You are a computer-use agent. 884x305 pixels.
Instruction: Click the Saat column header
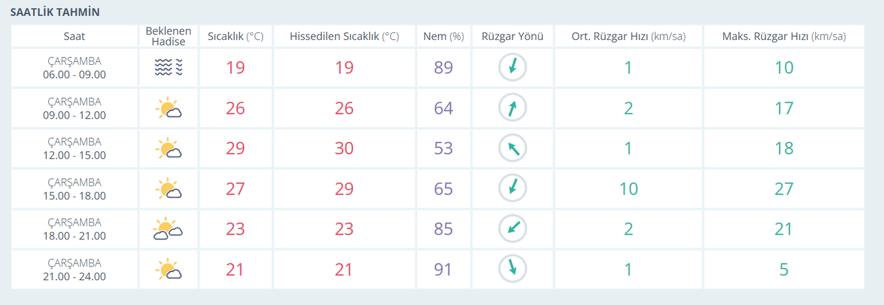75,37
